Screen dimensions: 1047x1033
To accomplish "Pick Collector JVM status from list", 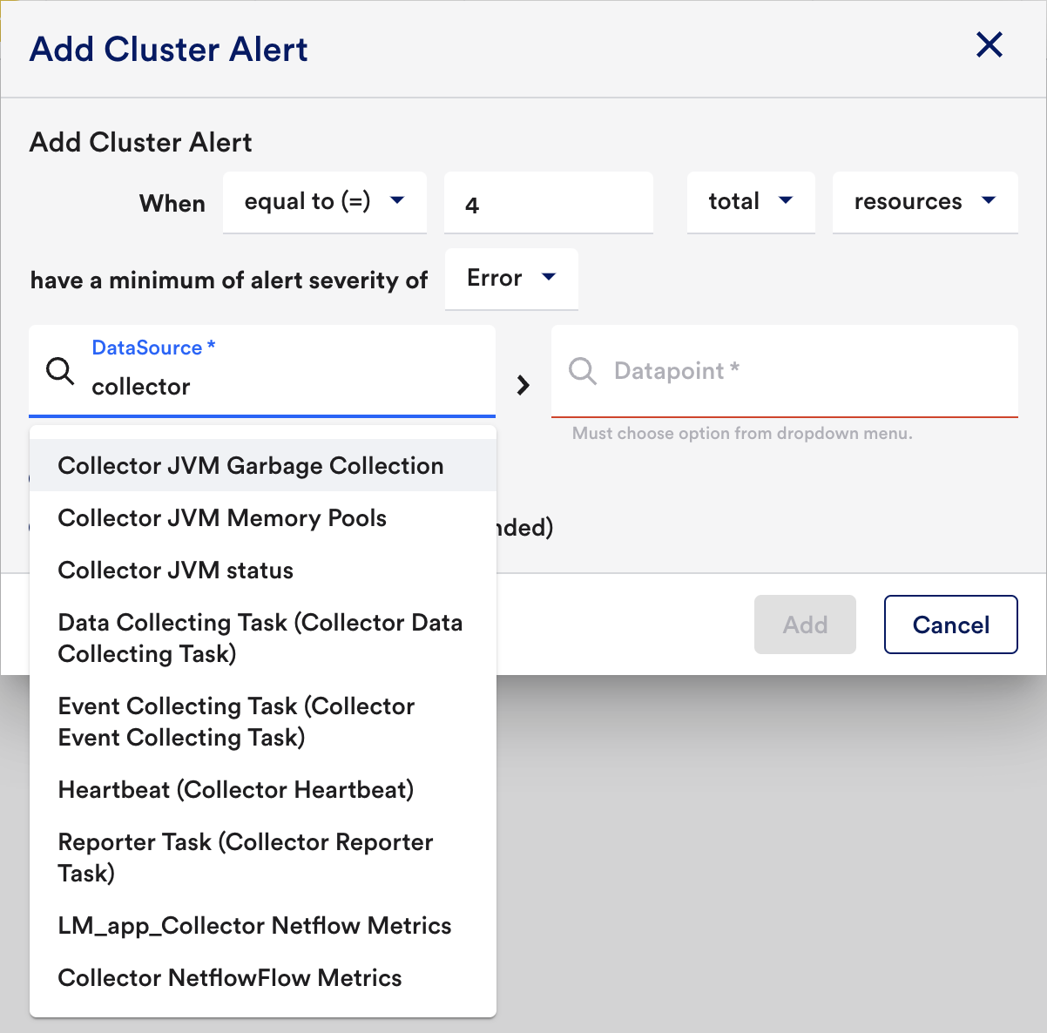I will pos(176,571).
